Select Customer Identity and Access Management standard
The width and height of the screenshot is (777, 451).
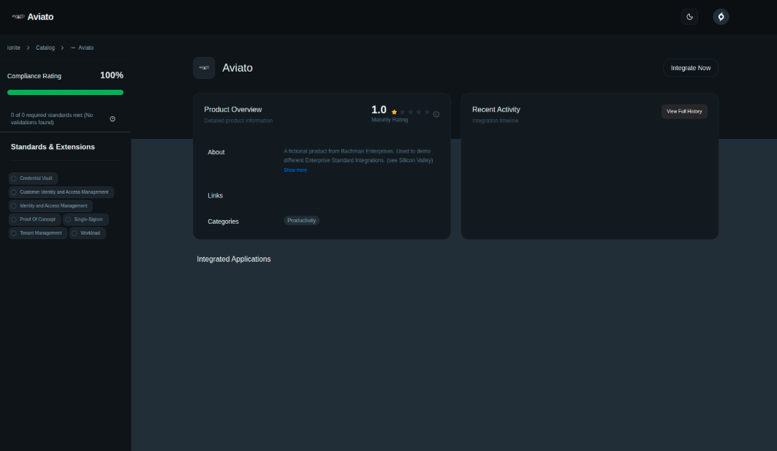pos(61,192)
